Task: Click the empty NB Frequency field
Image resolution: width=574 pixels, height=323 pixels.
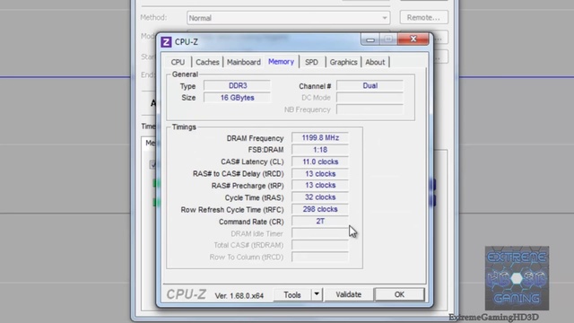Action: [370, 109]
